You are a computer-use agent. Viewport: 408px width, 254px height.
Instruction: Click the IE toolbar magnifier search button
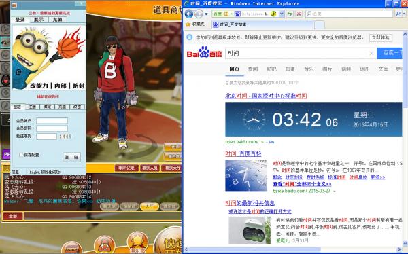(x=398, y=14)
